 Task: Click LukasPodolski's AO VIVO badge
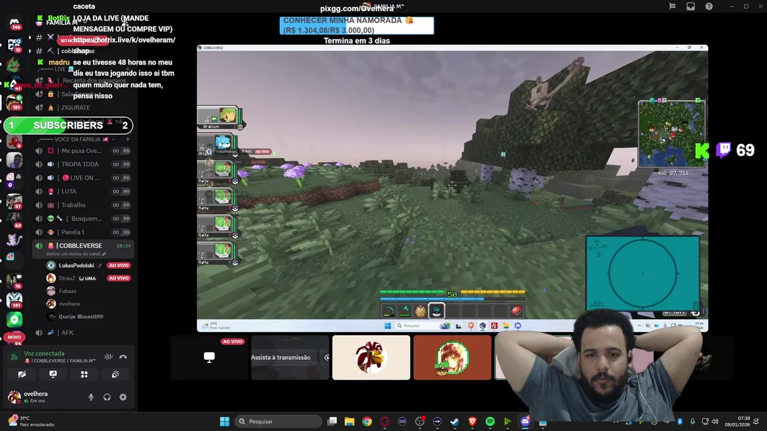[x=119, y=265]
